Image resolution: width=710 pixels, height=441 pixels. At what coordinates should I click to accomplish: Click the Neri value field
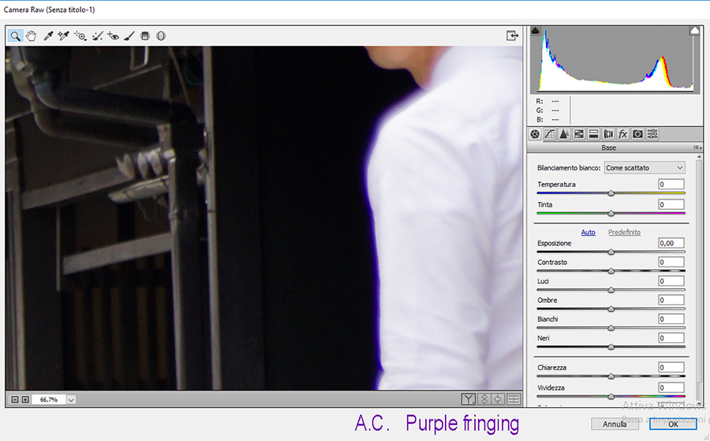click(x=671, y=338)
